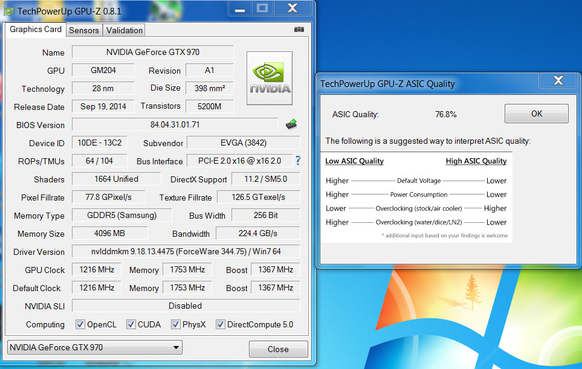
Task: Click the Default Clock row Boost field 1367 MHz
Action: click(x=276, y=288)
